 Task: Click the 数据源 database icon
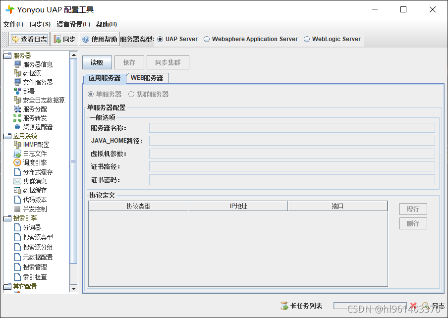[17, 73]
